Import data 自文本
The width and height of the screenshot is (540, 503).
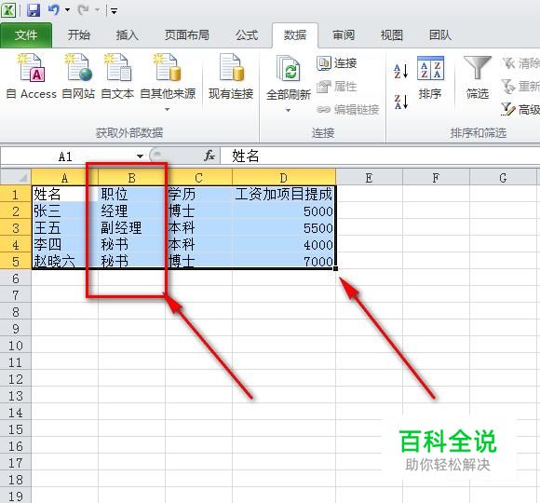click(x=117, y=76)
